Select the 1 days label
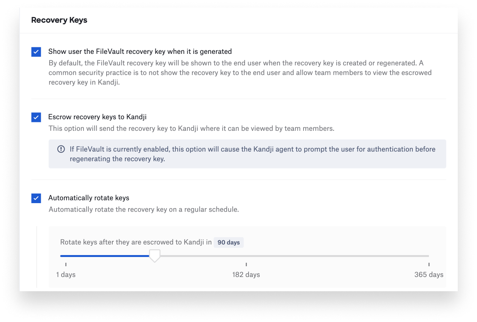The image size is (477, 322). coord(65,274)
